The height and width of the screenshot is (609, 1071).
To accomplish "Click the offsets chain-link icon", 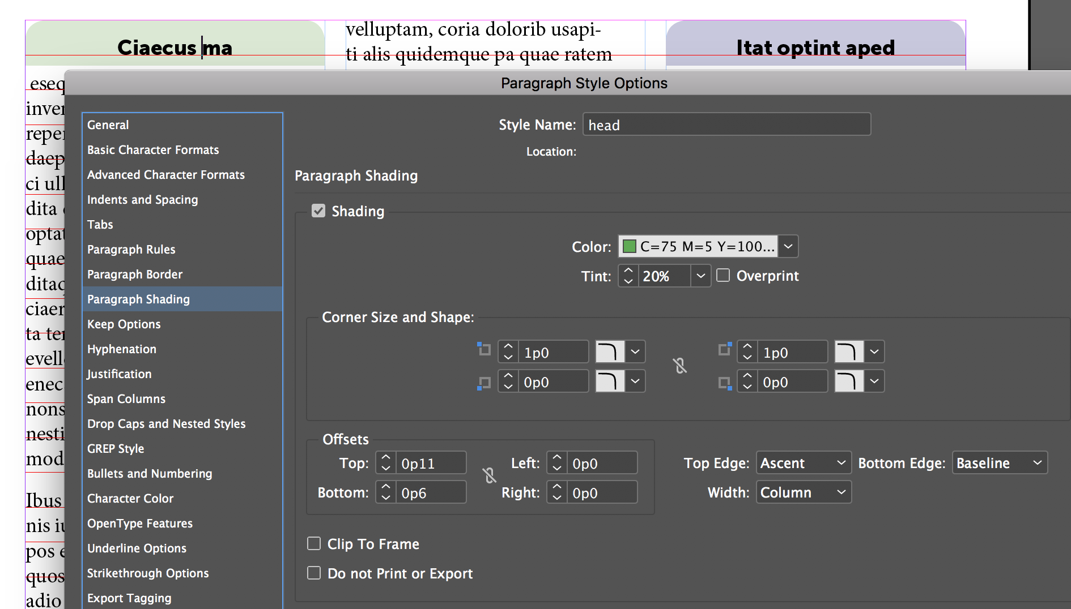I will click(490, 475).
